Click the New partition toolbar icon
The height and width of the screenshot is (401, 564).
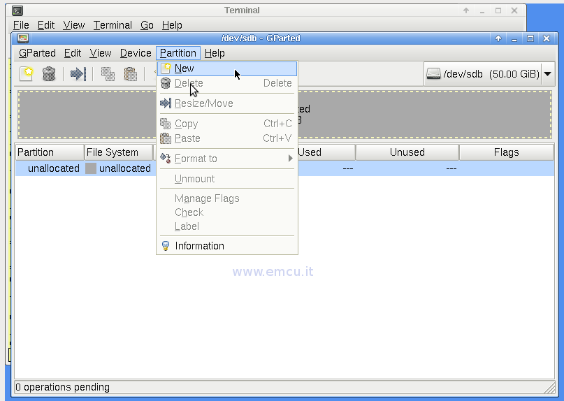(x=27, y=74)
